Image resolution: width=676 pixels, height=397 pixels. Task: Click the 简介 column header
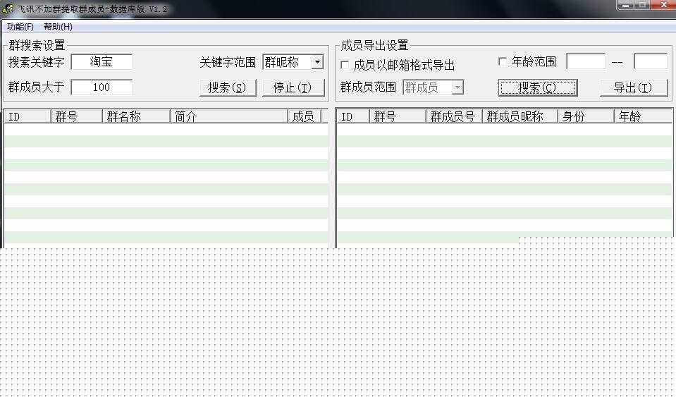pyautogui.click(x=228, y=116)
